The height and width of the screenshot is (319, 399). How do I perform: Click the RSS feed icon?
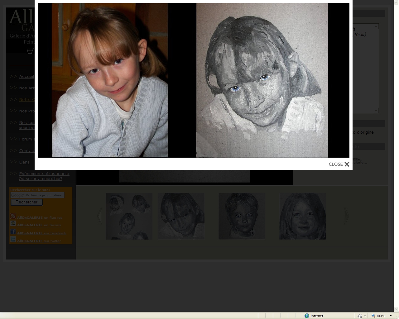click(13, 216)
